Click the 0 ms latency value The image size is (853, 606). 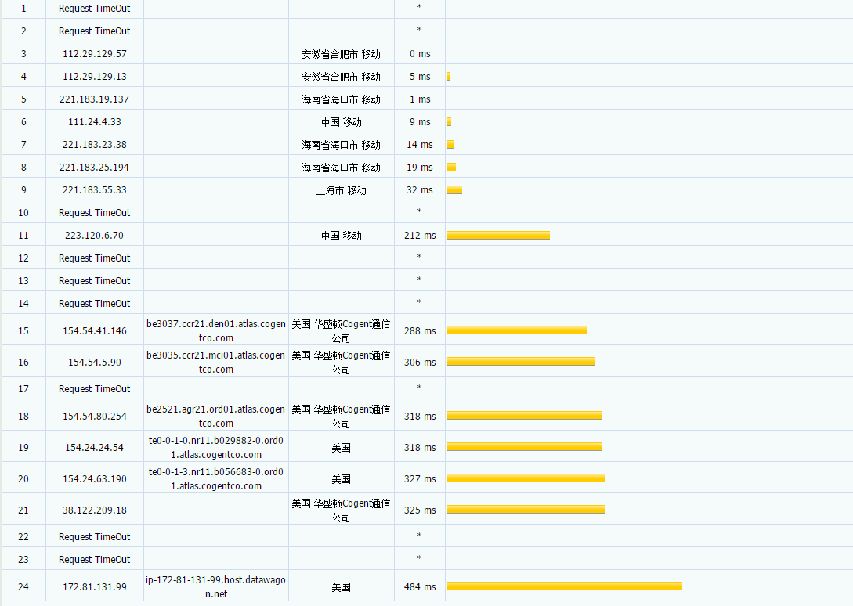click(420, 54)
